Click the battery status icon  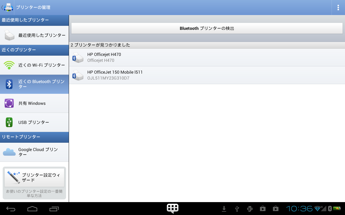[x=337, y=209]
